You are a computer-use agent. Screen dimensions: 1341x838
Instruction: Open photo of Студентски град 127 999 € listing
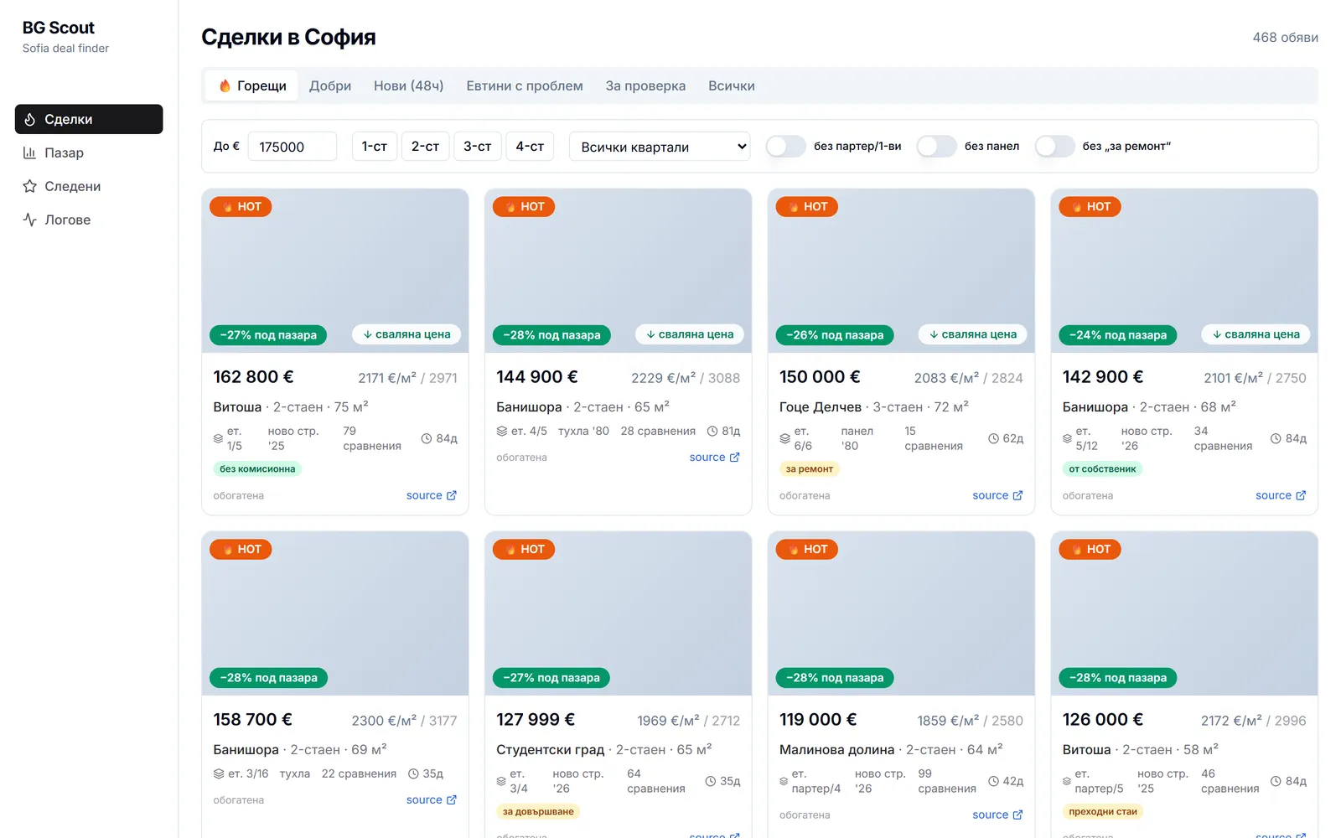point(619,613)
